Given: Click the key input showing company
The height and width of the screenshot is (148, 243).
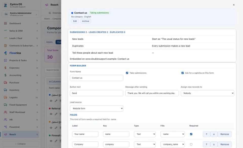Looking at the screenshot, I should (116, 144).
